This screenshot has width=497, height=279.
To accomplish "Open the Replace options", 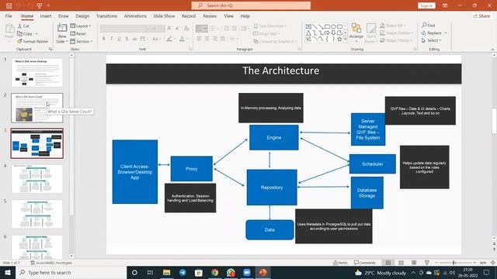I will click(435, 33).
